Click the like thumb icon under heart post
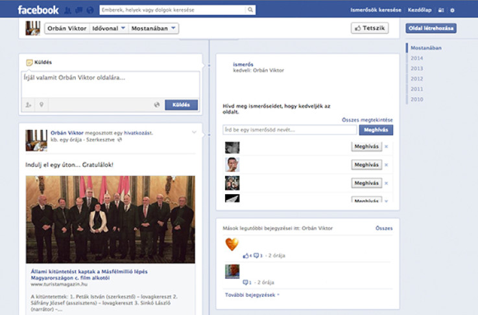This screenshot has height=315, width=478. tap(246, 255)
